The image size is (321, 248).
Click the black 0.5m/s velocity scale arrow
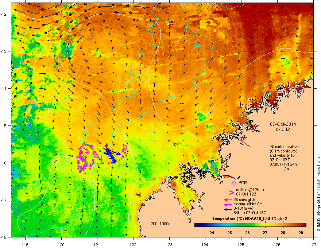click(x=282, y=169)
